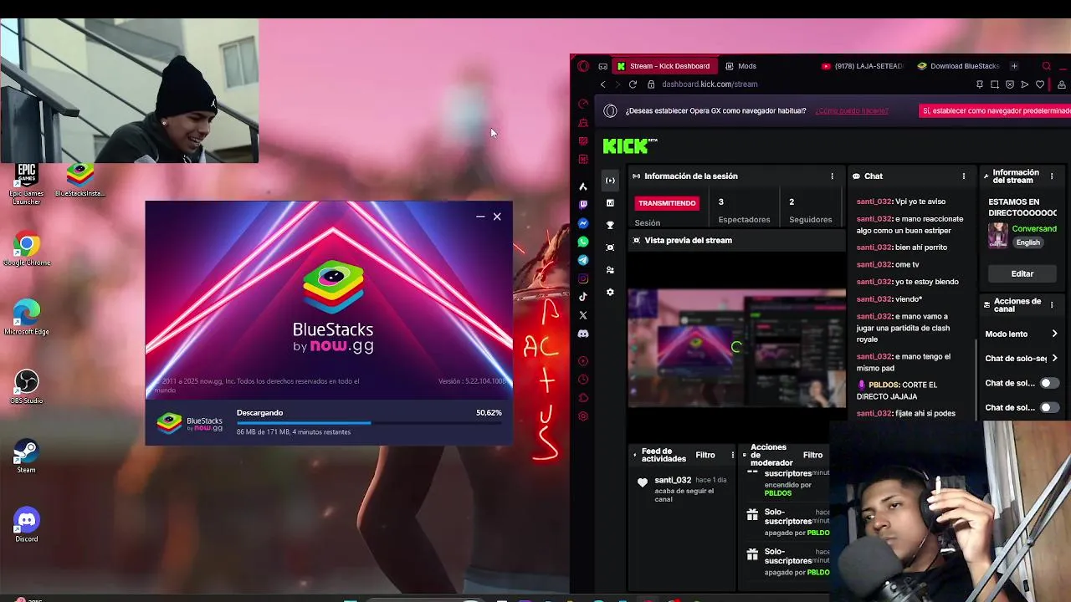Image resolution: width=1071 pixels, height=602 pixels.
Task: Open Search tabs magnifier in Opera
Action: 1046,66
